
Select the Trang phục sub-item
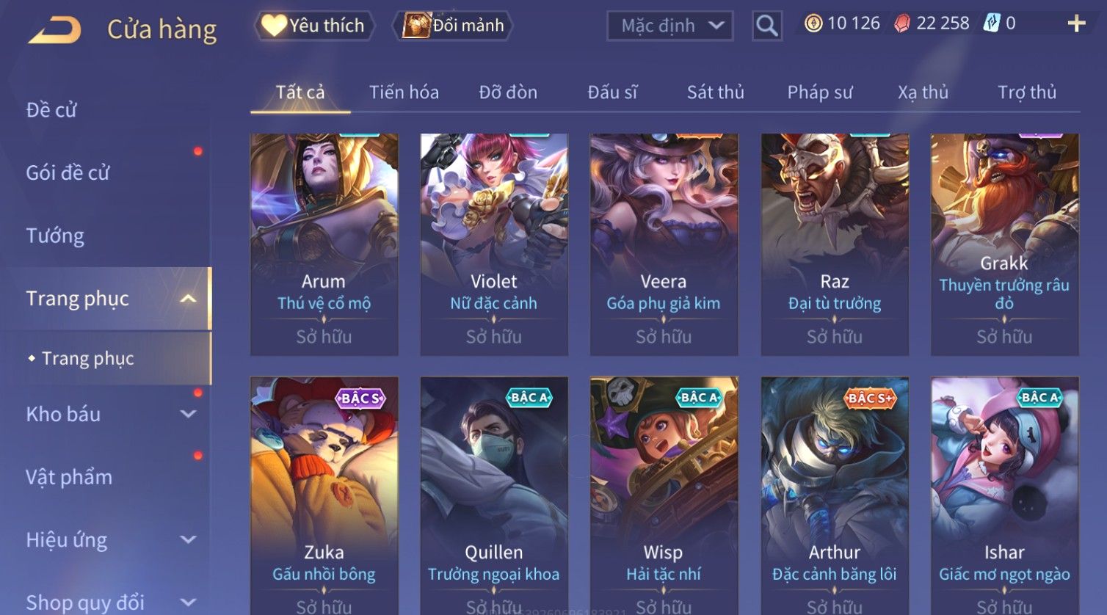tap(87, 358)
